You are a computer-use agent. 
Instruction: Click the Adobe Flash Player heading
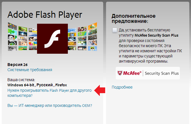pos(45,15)
